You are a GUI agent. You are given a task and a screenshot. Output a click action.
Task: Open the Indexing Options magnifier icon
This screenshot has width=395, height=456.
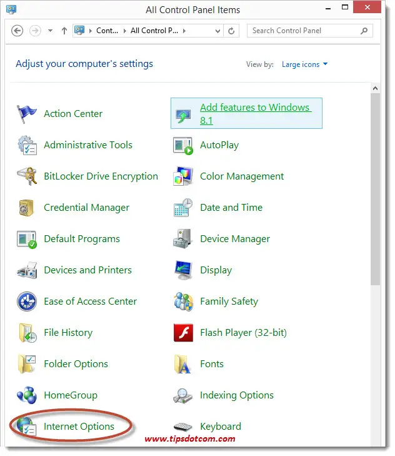(x=183, y=396)
